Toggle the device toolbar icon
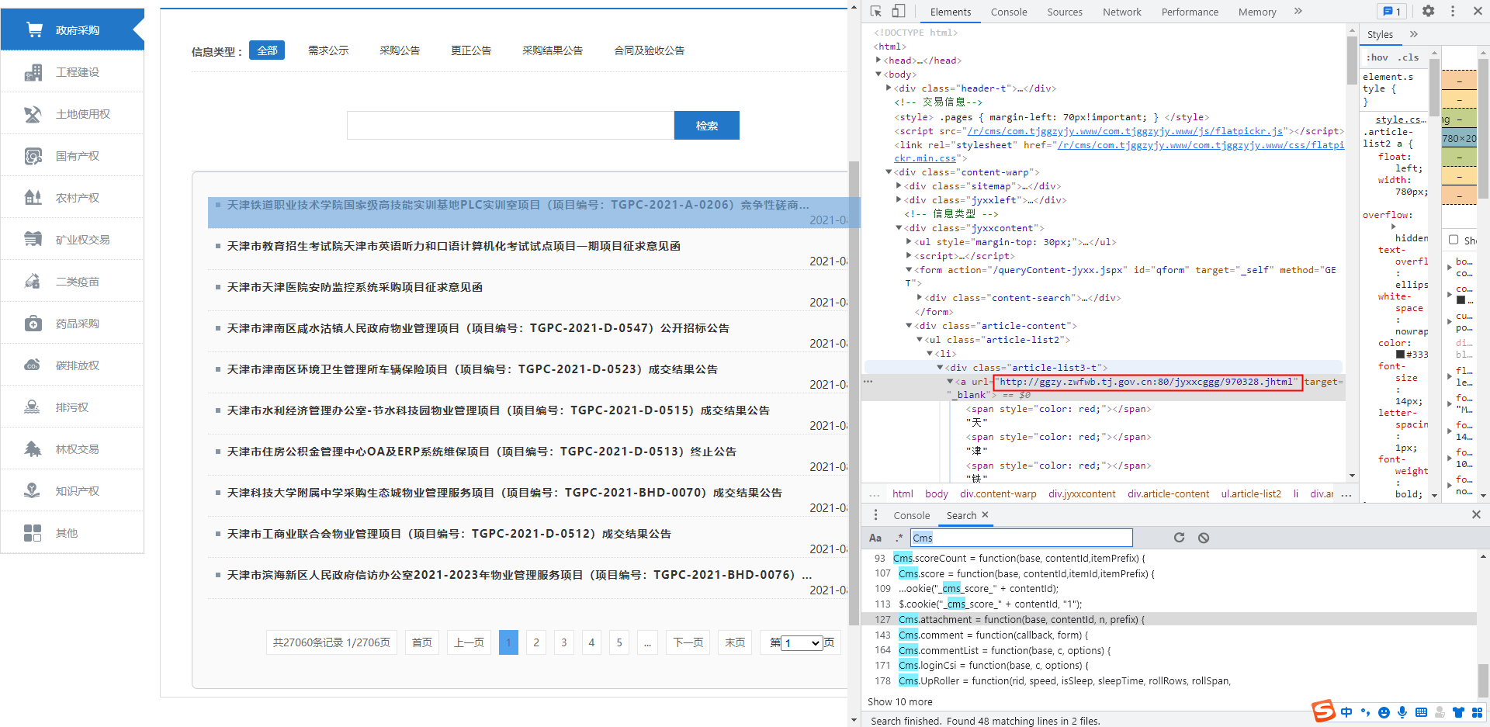Screen dimensions: 1490x727 click(898, 11)
